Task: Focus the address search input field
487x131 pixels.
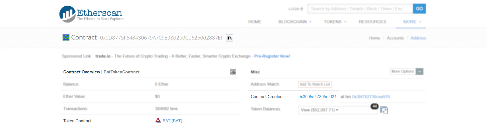Action: point(360,9)
